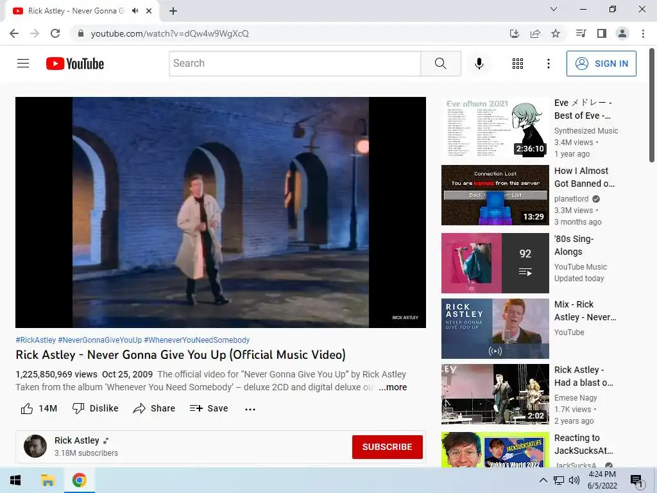Open File Explorer from taskbar
657x493 pixels.
pos(47,480)
